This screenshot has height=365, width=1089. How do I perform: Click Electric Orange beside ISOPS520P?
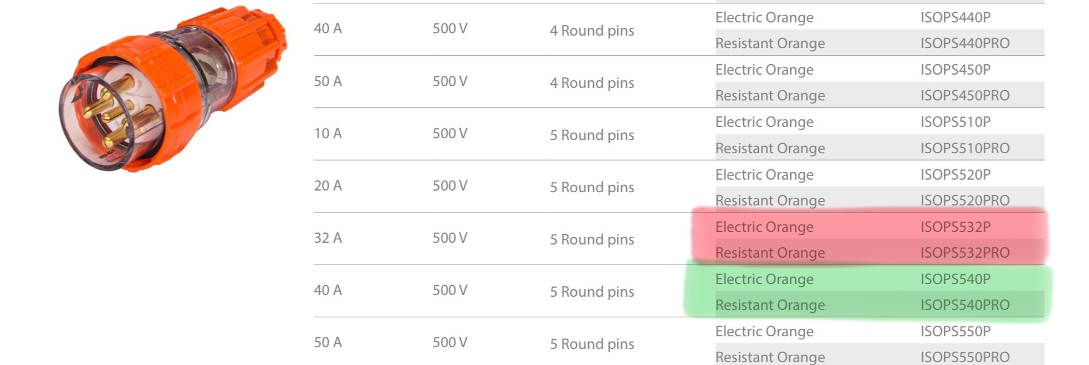[764, 175]
